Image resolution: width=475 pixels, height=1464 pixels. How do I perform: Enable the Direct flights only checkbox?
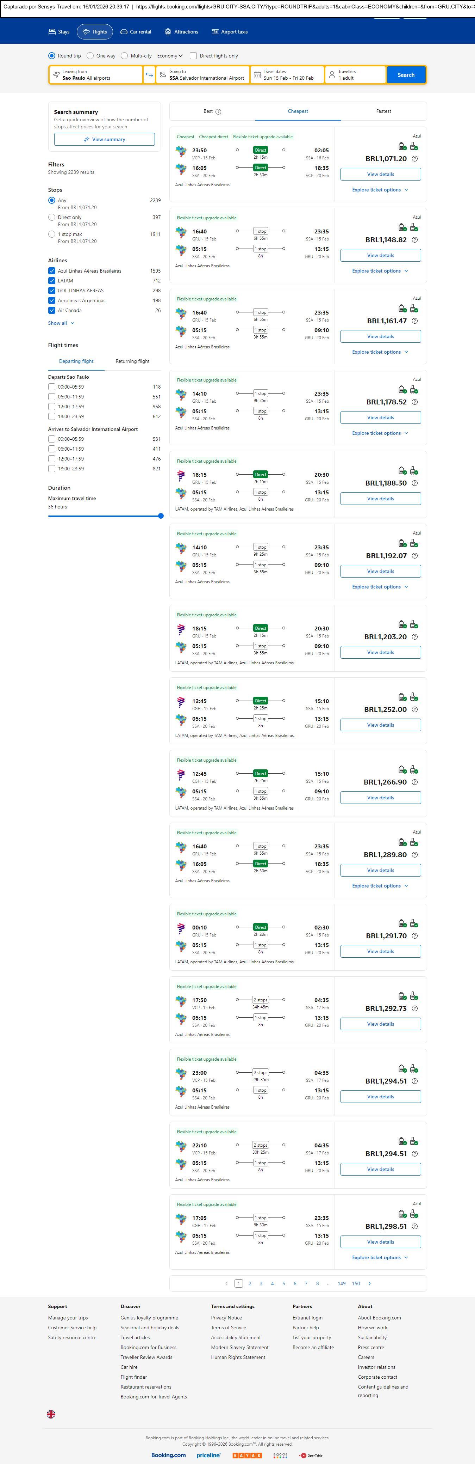(x=194, y=56)
